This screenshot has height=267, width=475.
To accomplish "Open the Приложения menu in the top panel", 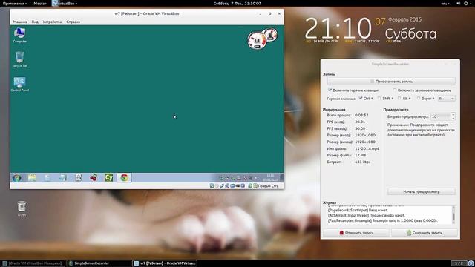I will [15, 3].
